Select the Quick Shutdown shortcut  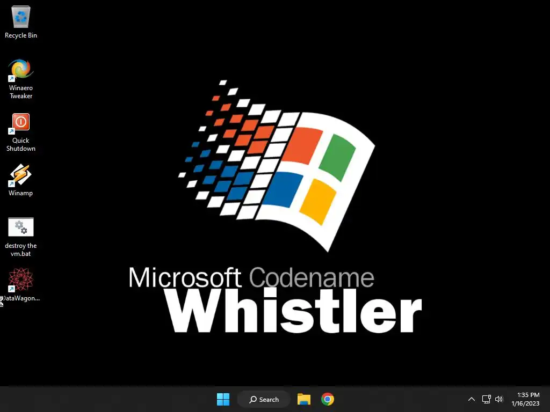pos(21,132)
